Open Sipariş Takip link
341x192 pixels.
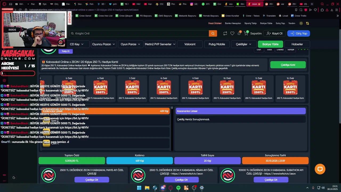(250, 23)
